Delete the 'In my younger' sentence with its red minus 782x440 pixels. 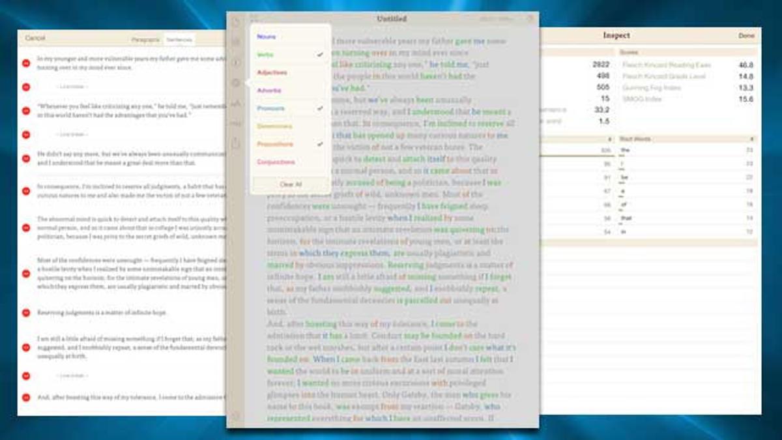coord(26,63)
